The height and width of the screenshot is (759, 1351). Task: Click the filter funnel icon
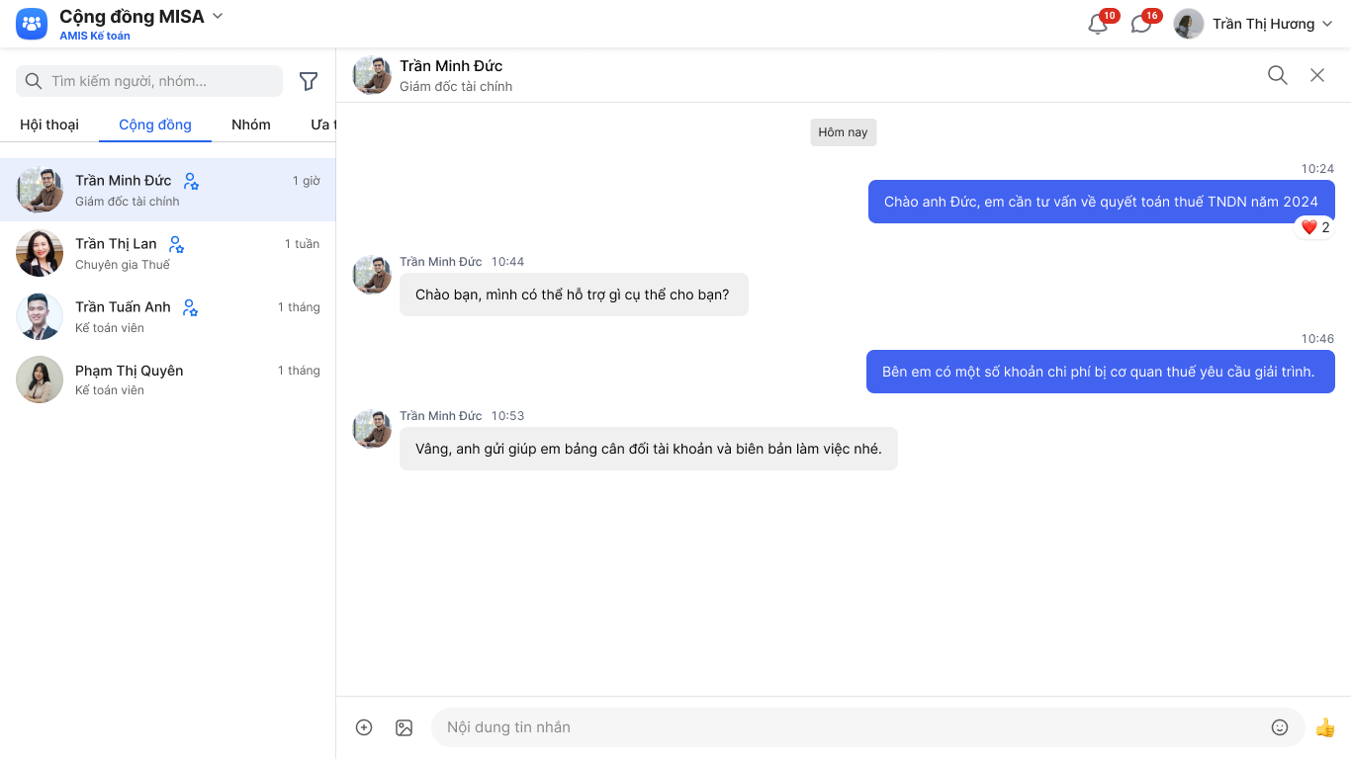coord(309,81)
